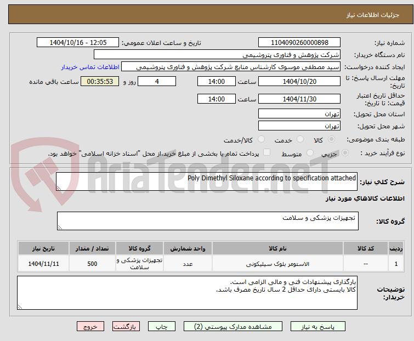Click the واحد شمارش column header

(188, 248)
